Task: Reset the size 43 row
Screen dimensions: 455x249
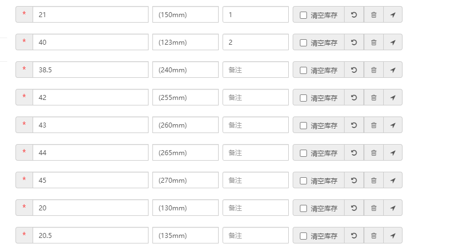Action: click(x=354, y=125)
